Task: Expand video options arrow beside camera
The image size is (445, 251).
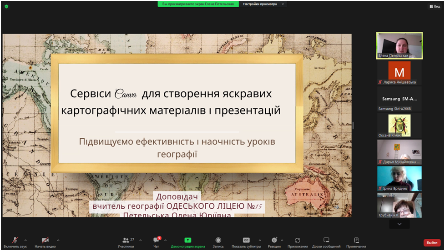Action: [x=58, y=240]
